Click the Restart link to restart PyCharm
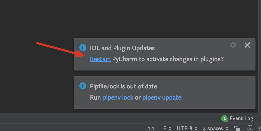Screen dimensions: 261x131 (x=100, y=59)
